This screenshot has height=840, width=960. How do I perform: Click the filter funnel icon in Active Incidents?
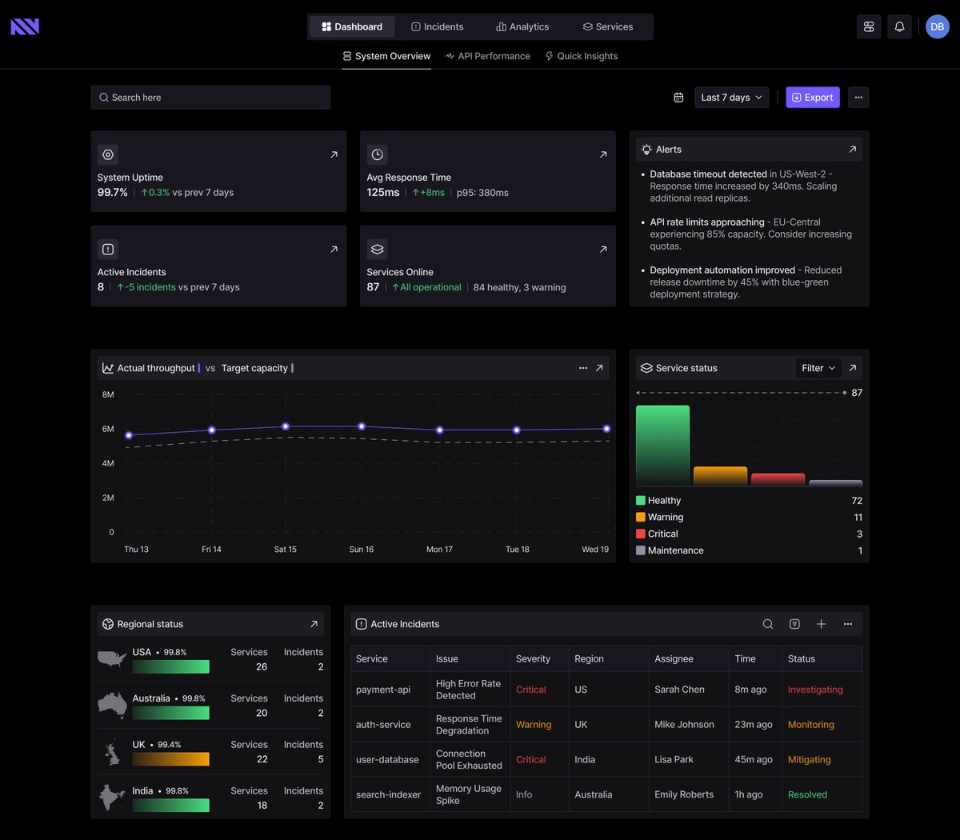coord(794,623)
